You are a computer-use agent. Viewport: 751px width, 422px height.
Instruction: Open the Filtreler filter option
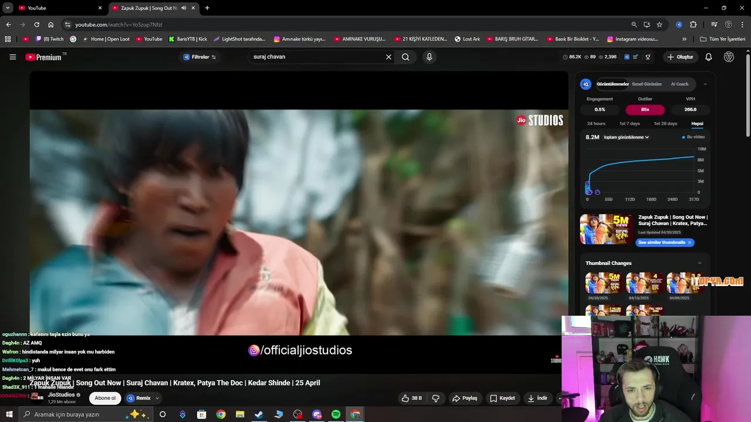click(199, 57)
